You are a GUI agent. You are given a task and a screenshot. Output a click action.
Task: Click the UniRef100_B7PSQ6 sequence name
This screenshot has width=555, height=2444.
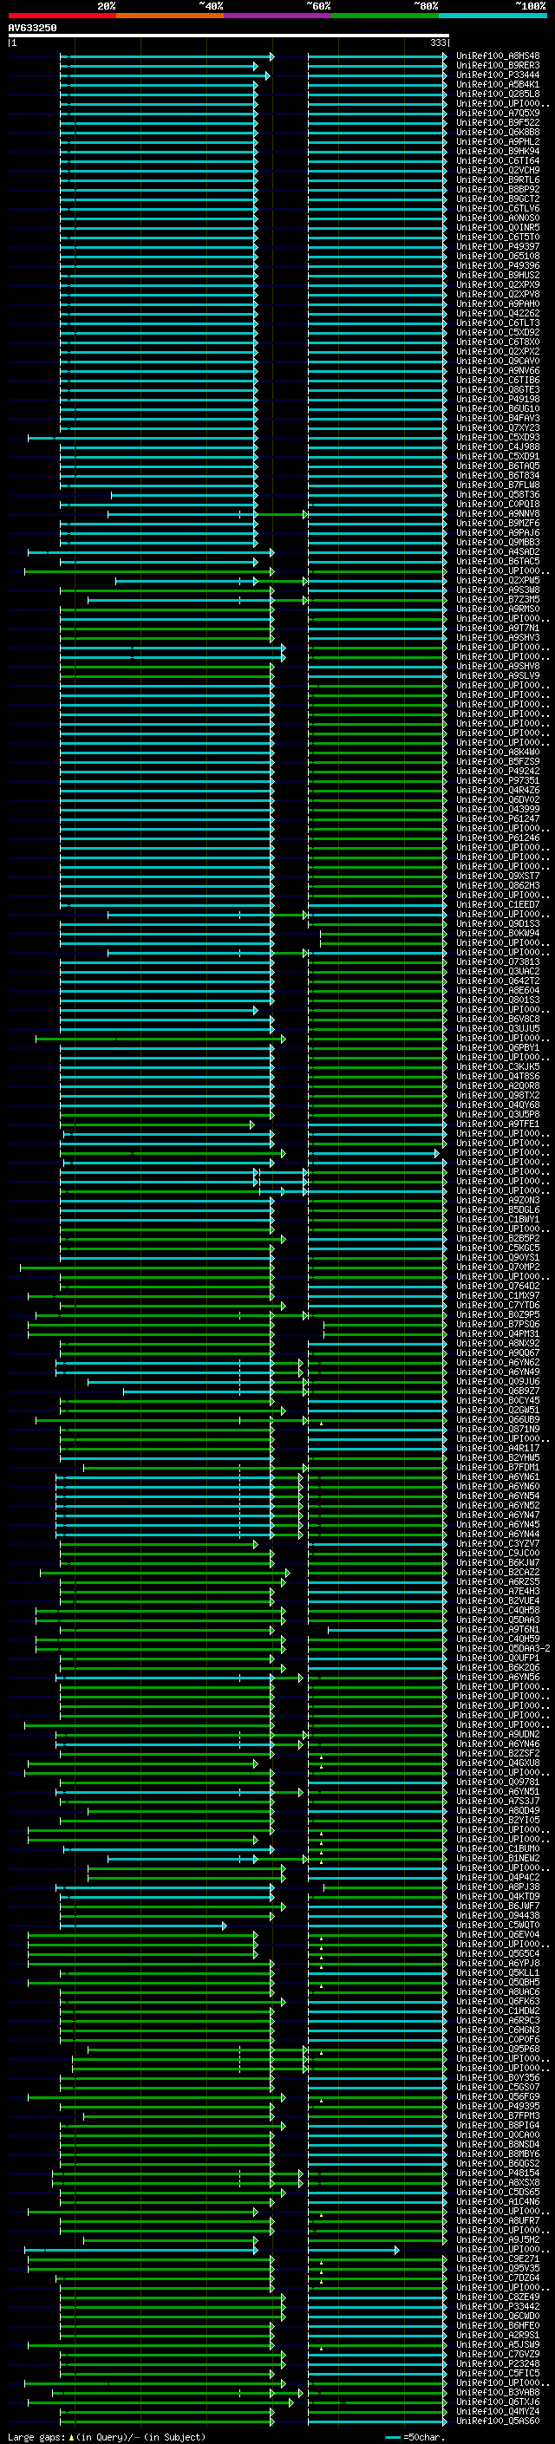point(498,1325)
